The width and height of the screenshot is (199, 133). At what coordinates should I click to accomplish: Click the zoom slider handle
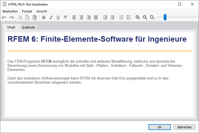click(x=165, y=17)
